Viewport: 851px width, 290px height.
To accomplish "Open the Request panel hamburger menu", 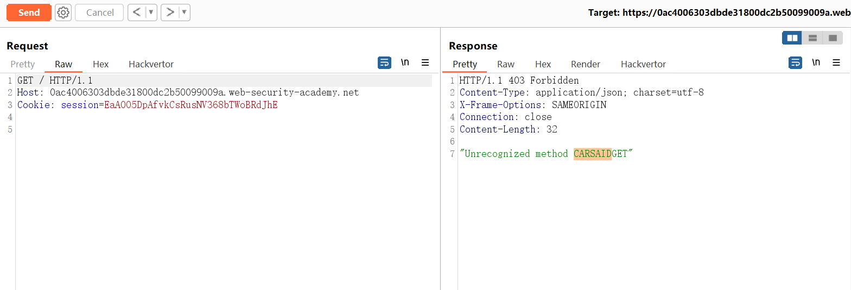I will pos(425,63).
